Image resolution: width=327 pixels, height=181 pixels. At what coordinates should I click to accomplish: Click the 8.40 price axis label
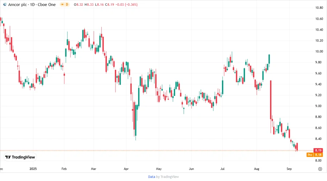click(x=319, y=139)
